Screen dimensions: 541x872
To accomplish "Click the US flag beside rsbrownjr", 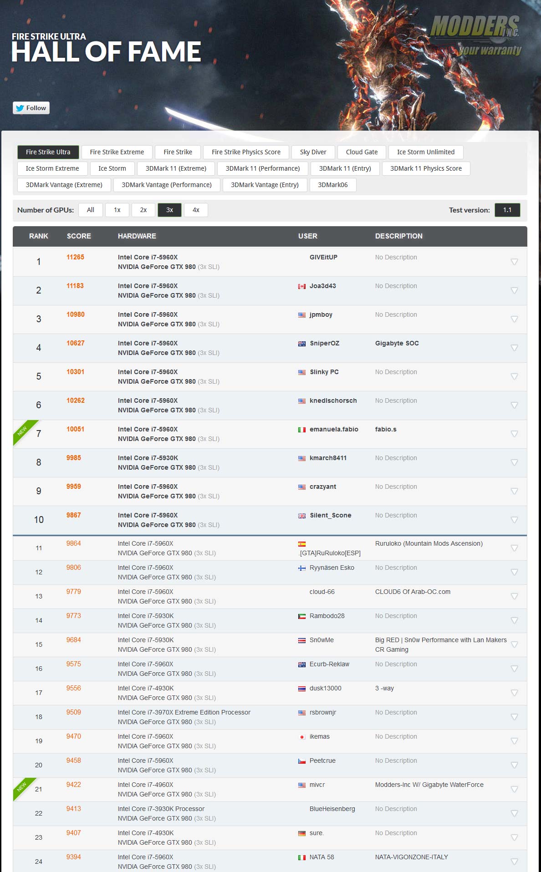I will click(x=302, y=713).
